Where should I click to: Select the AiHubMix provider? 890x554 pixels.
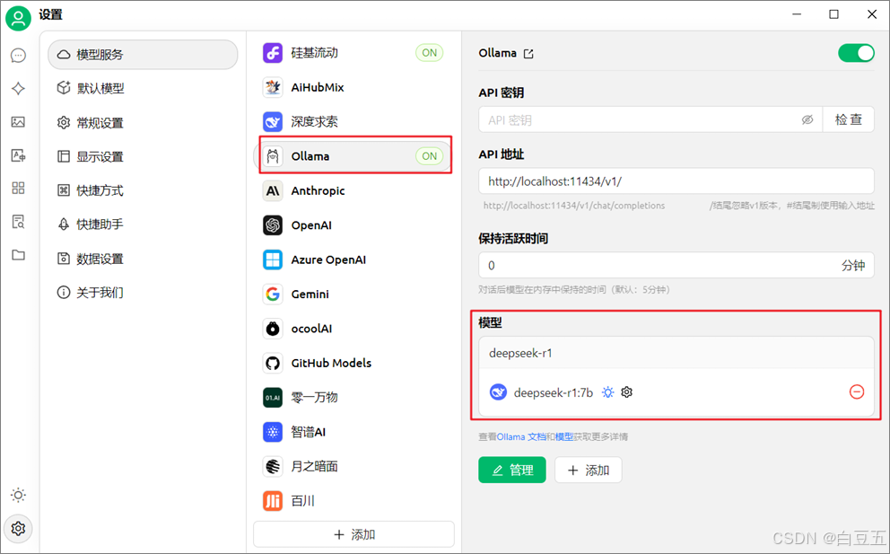353,87
